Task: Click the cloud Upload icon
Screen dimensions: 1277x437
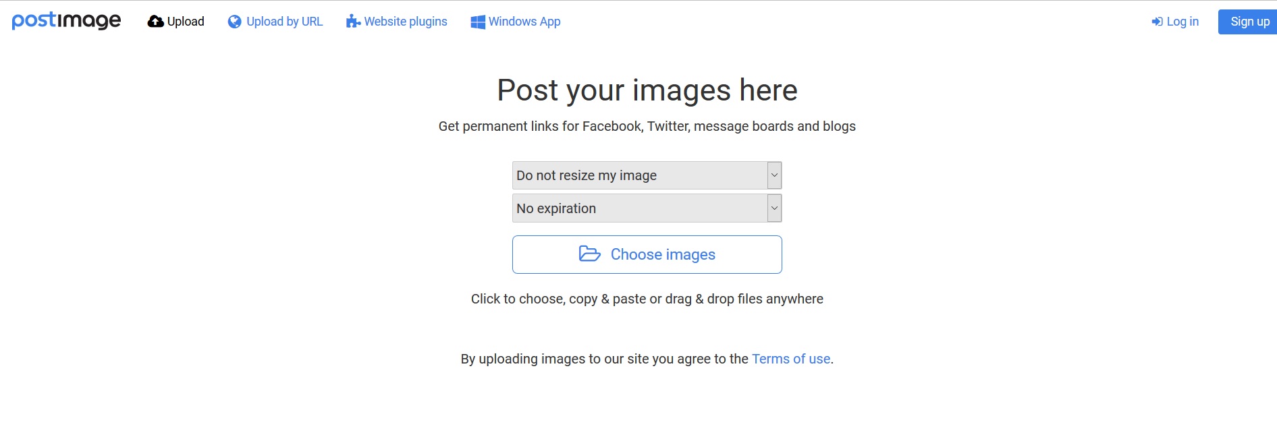Action: tap(155, 22)
